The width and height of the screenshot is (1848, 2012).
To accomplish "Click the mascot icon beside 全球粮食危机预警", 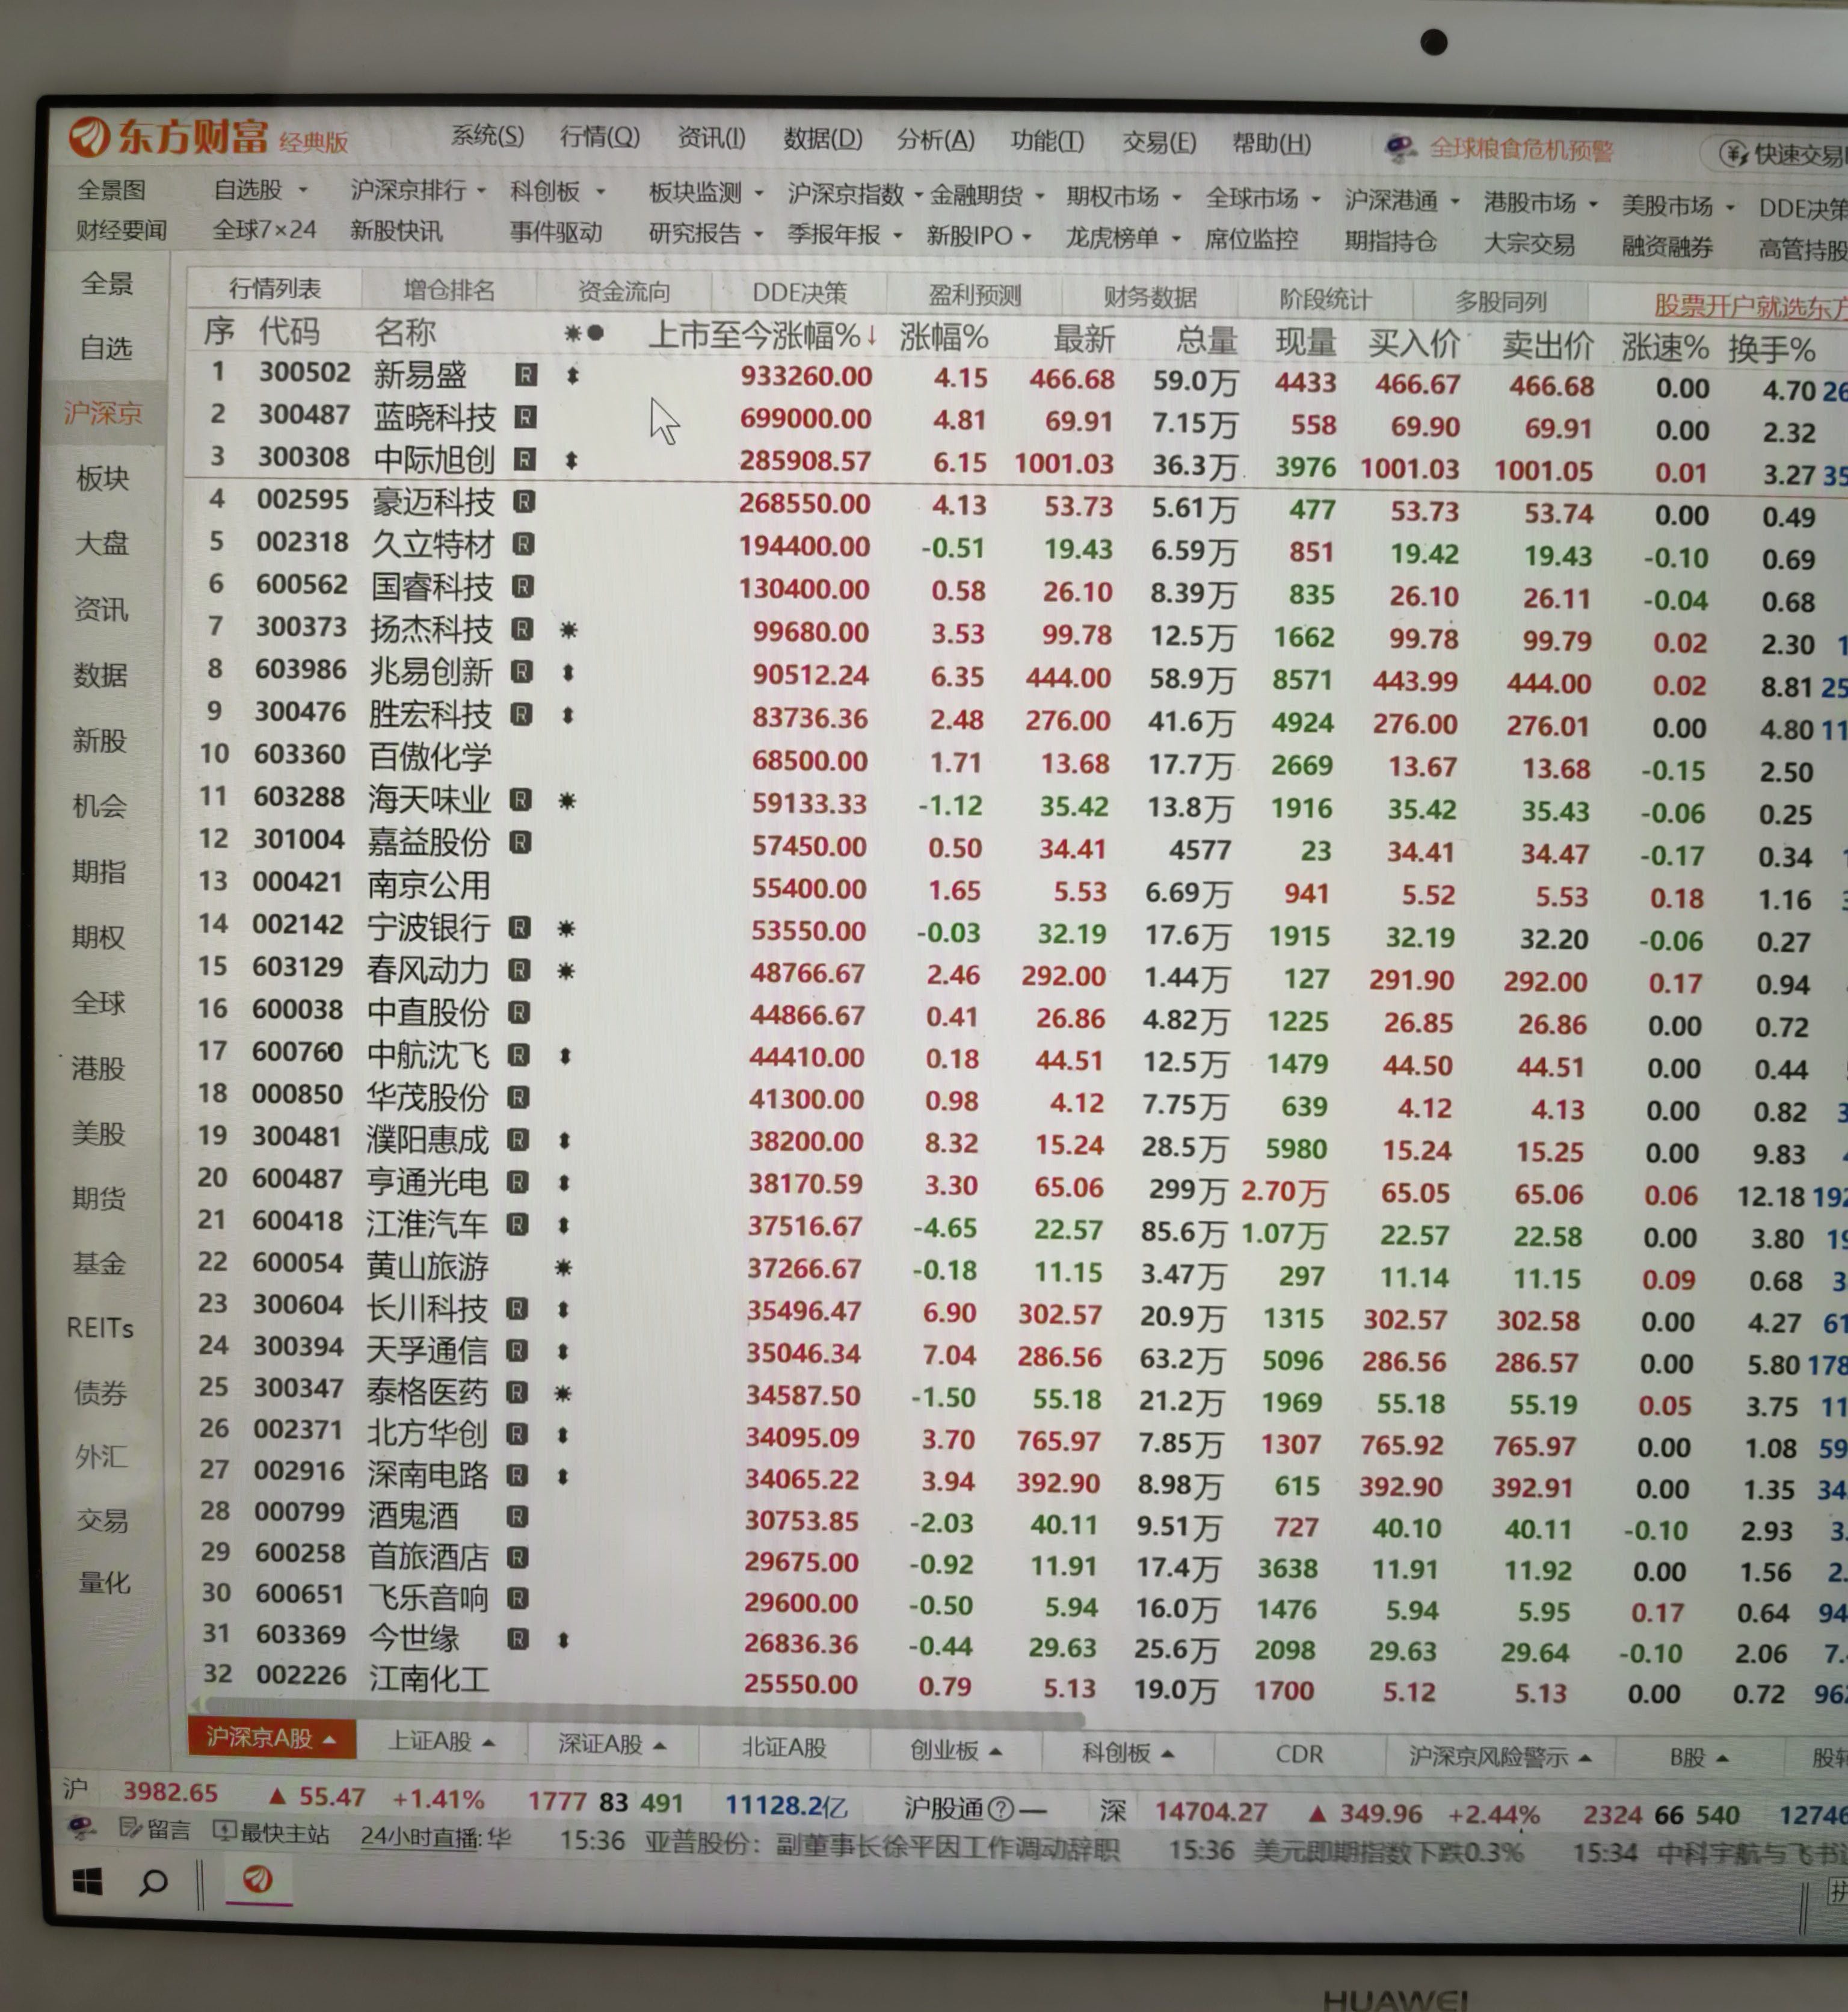I will coord(1400,149).
